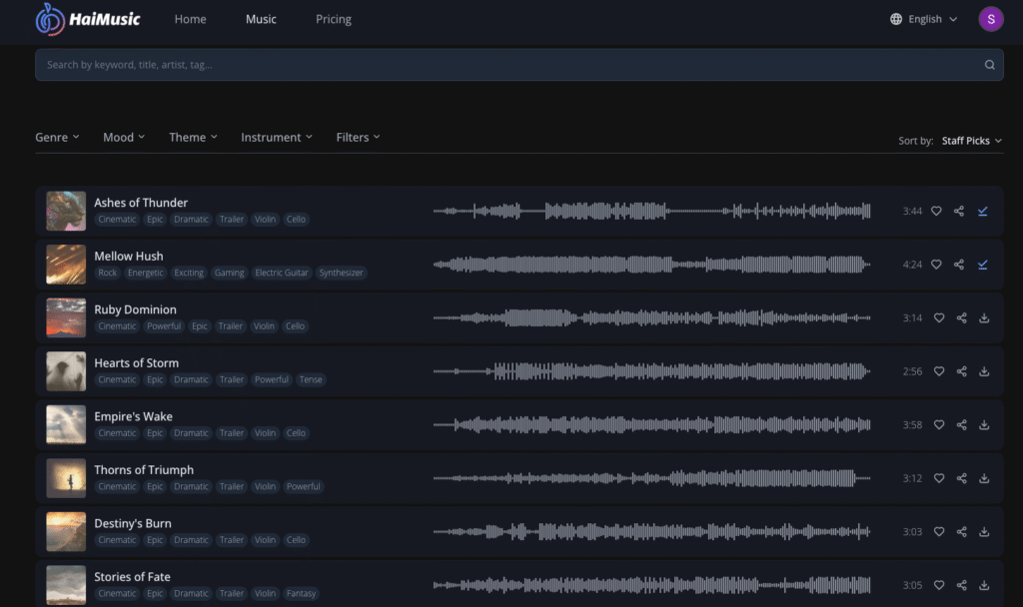This screenshot has width=1023, height=607.
Task: Like the Destiny's Burn track
Action: coord(939,531)
